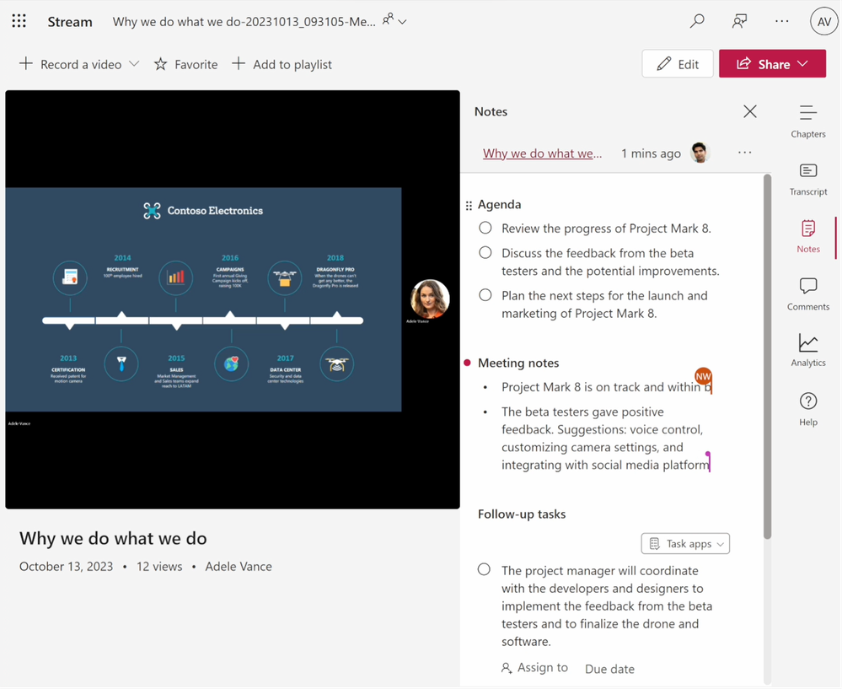
Task: Open the Help panel
Action: click(x=807, y=410)
